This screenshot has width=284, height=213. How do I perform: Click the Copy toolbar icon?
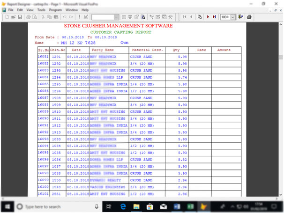49,17
